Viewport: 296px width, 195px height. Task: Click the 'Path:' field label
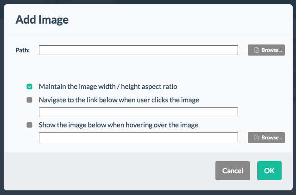pos(23,50)
